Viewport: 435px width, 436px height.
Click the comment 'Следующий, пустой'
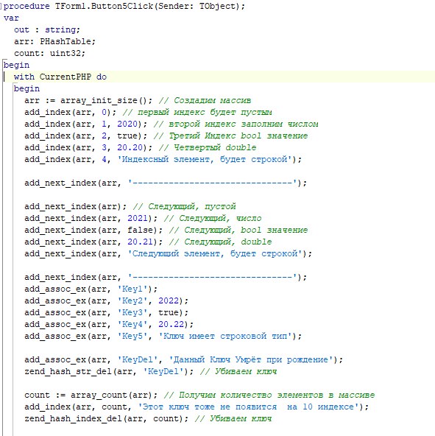184,206
